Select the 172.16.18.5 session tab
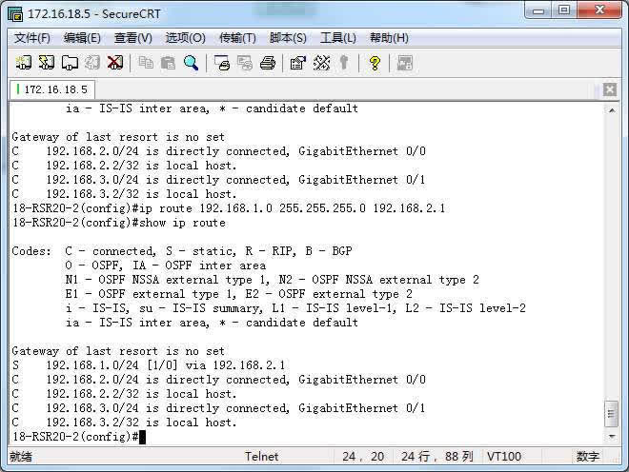This screenshot has width=629, height=472. [54, 89]
